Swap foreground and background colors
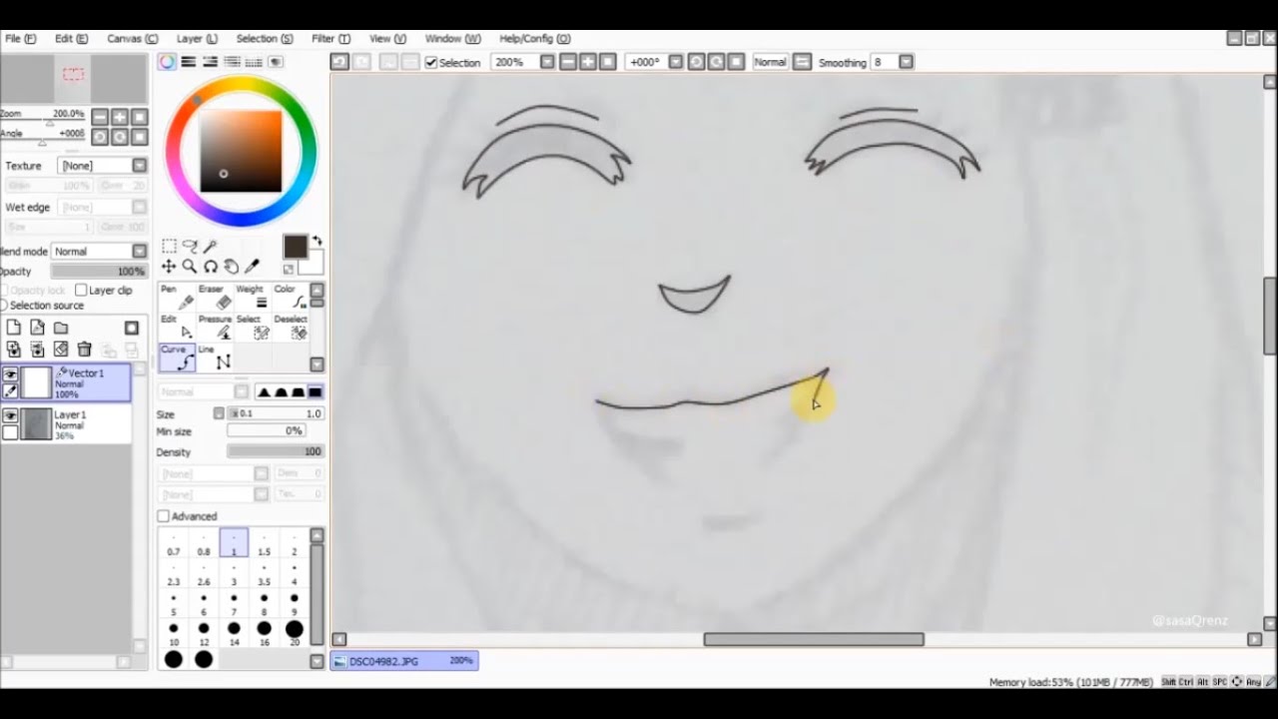The width and height of the screenshot is (1278, 719). click(318, 241)
